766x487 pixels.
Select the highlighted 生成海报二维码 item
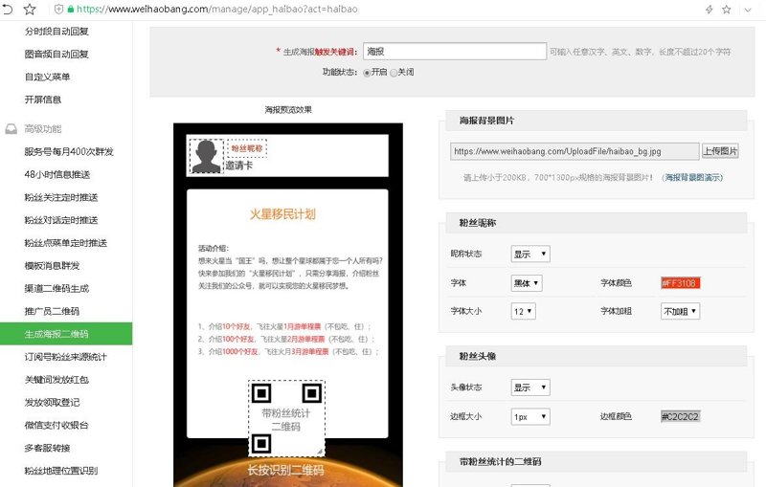66,334
